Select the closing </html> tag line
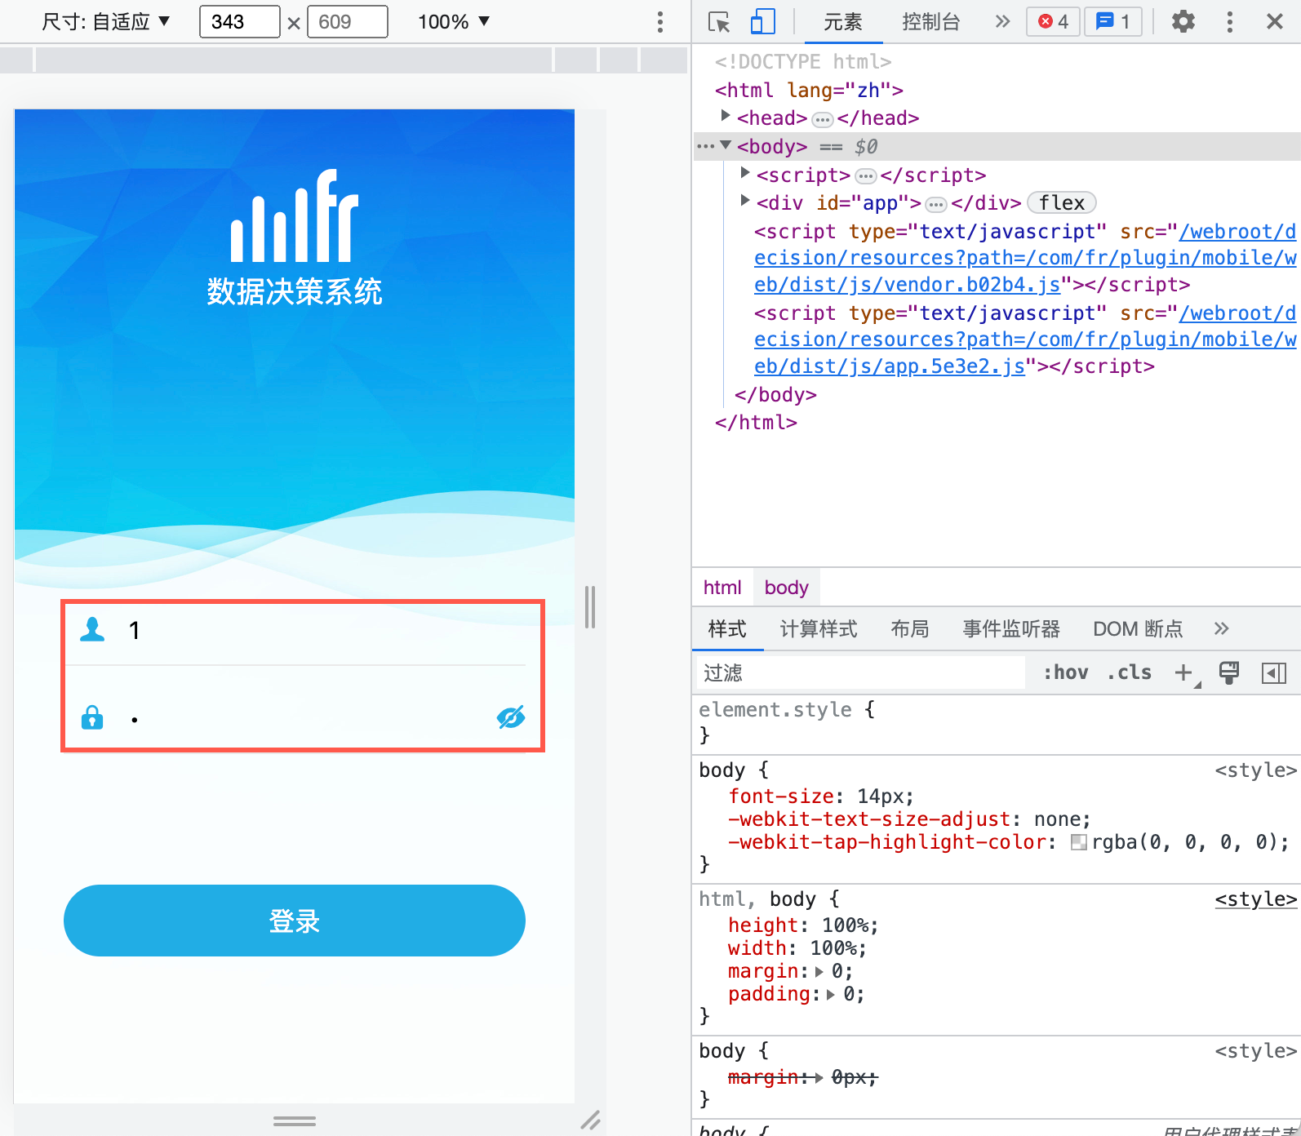 tap(756, 423)
